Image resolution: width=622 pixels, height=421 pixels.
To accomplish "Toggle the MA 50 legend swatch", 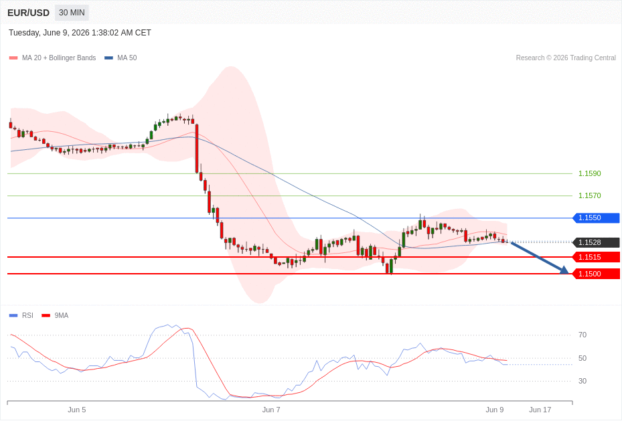I will tap(108, 58).
